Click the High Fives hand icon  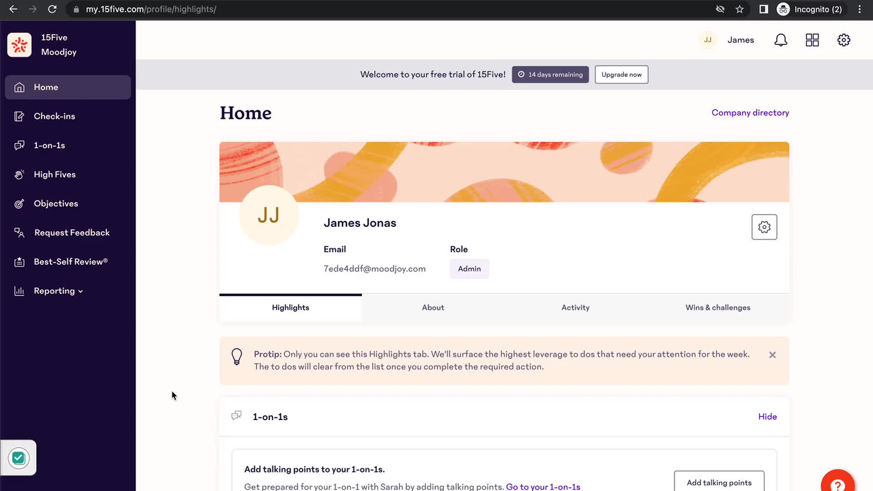tap(20, 175)
